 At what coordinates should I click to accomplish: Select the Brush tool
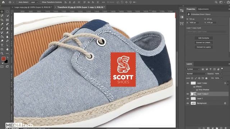click(x=2, y=28)
